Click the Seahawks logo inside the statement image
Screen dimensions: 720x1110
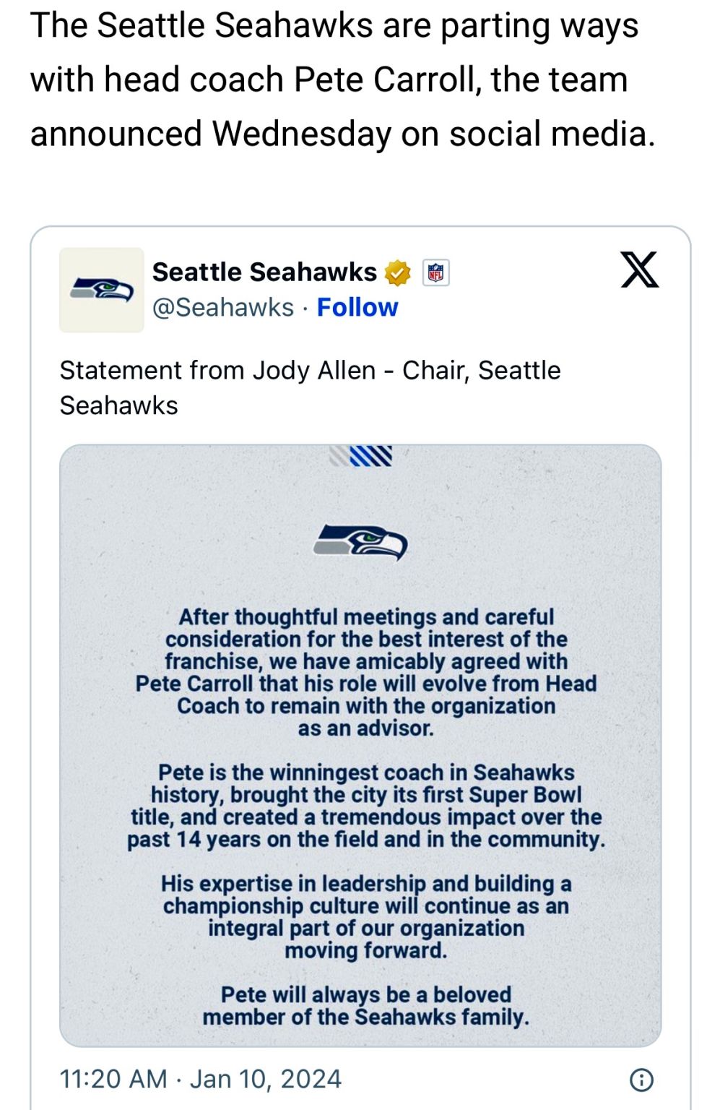(361, 543)
